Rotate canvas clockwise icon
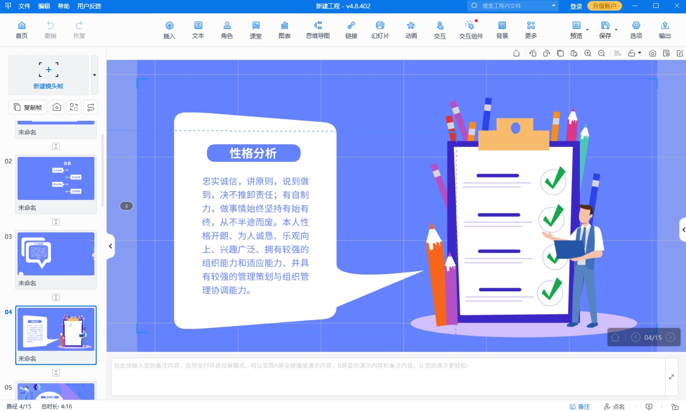Image resolution: width=686 pixels, height=411 pixels. [x=546, y=53]
